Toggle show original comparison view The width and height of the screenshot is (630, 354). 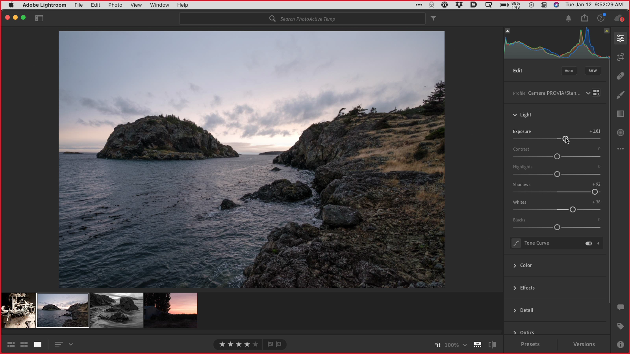[492, 345]
